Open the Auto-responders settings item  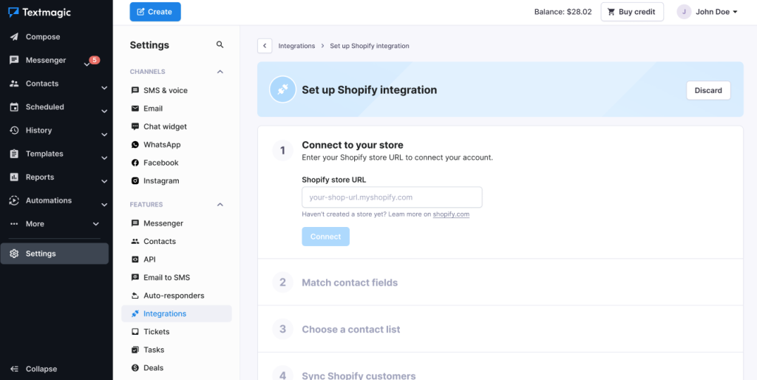pyautogui.click(x=174, y=296)
